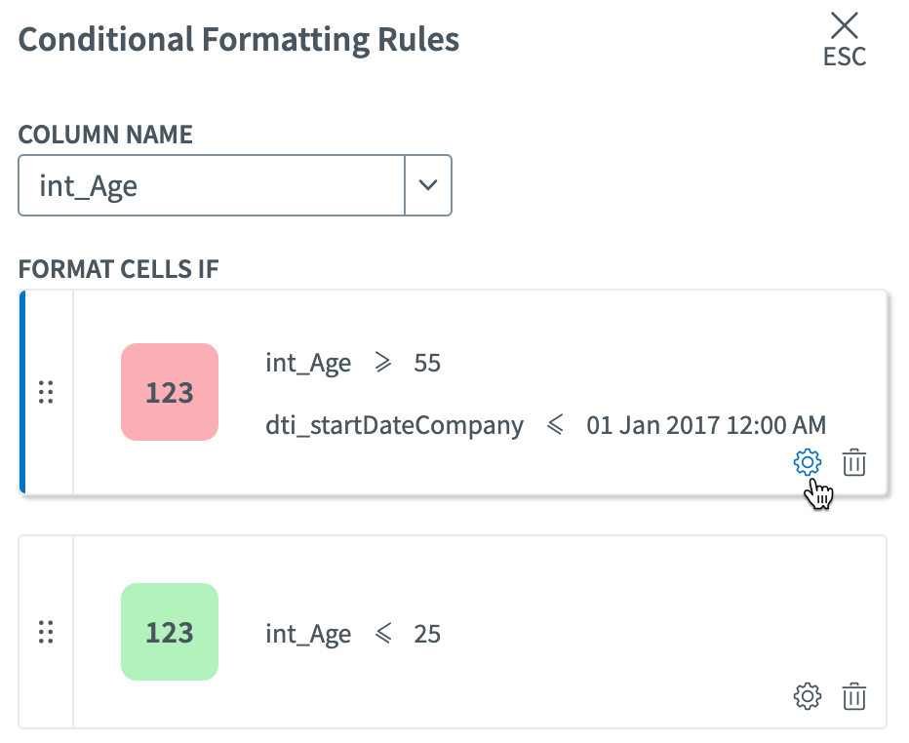Click the 01 Jan 2017 12:00 AM value
Viewport: 909px width, 743px height.
click(x=705, y=425)
